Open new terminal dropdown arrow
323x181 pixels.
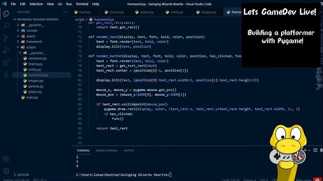coord(309,150)
